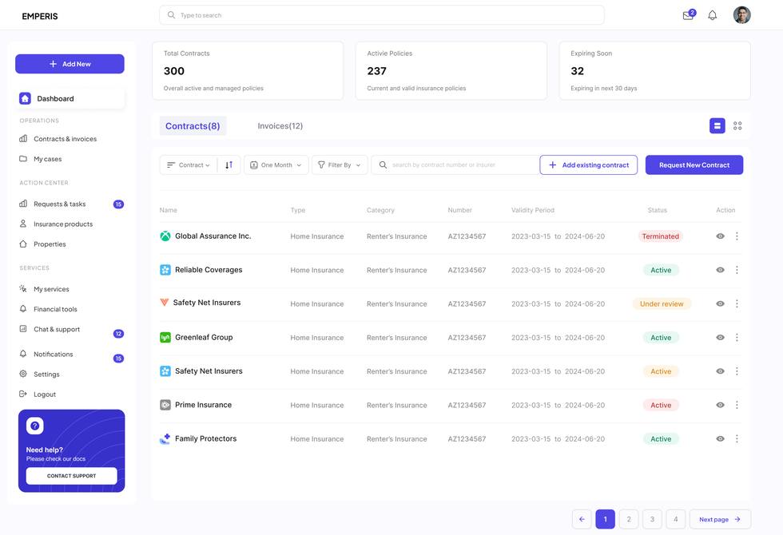
Task: Click the Settings gear icon
Action: click(x=23, y=374)
